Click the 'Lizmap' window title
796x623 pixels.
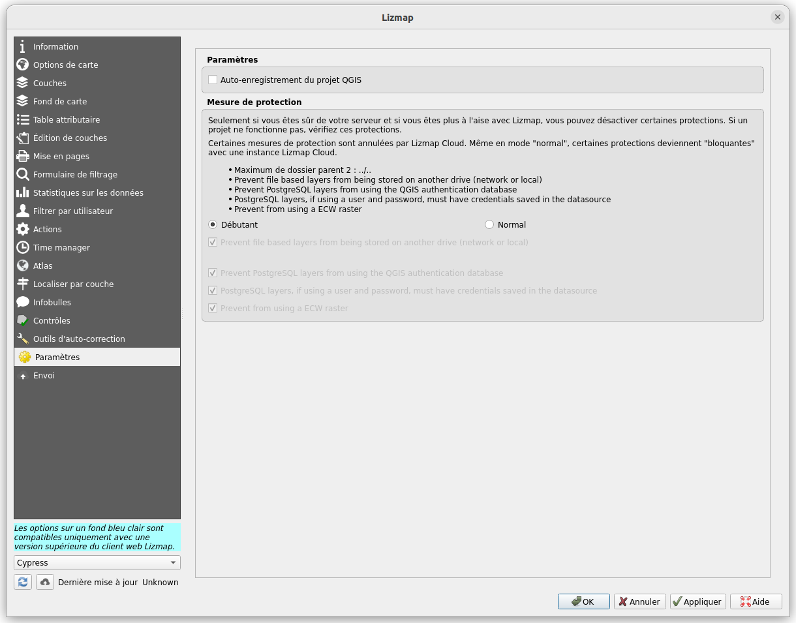(397, 18)
